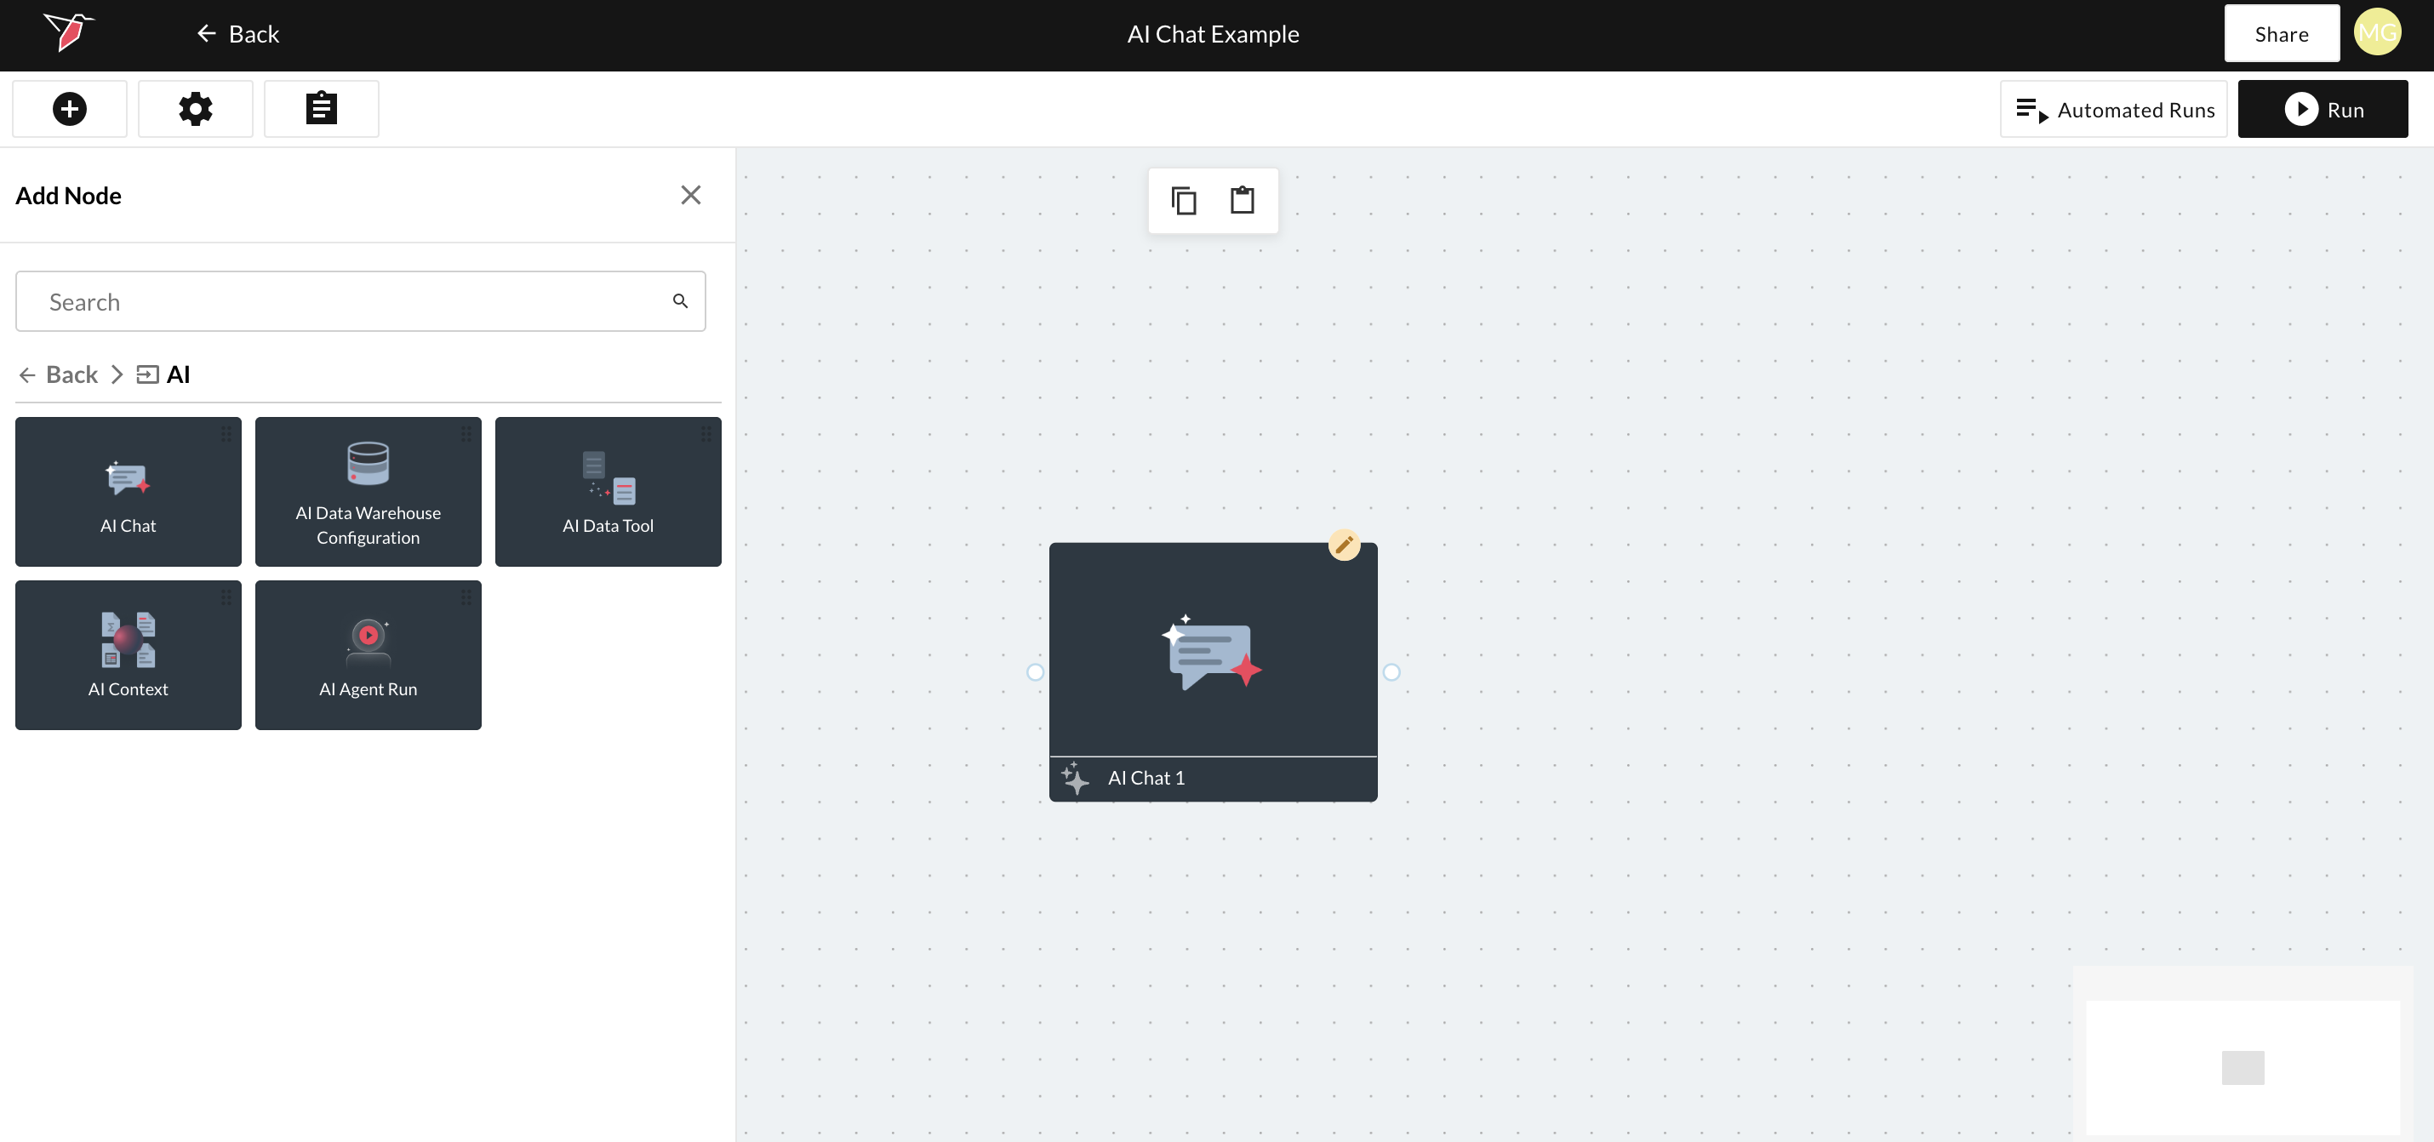Open Automated Runs

tap(2113, 110)
